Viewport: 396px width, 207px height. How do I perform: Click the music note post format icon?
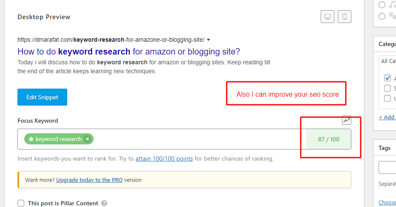point(392,5)
